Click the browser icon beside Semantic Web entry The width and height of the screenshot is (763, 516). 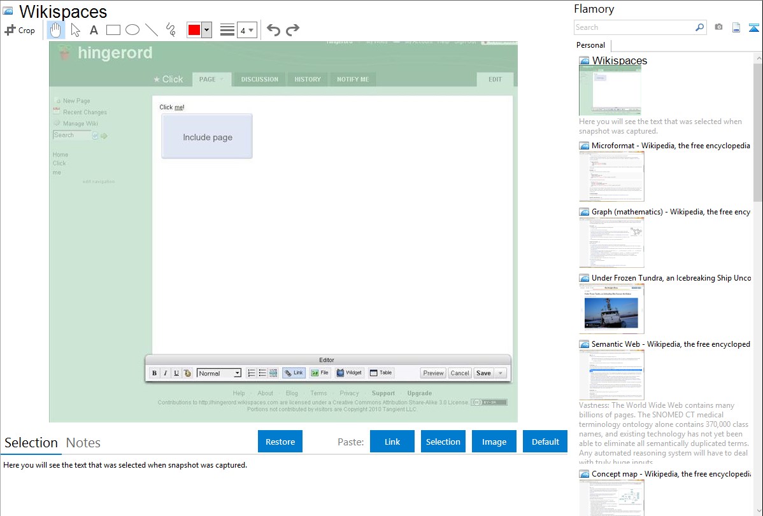585,344
